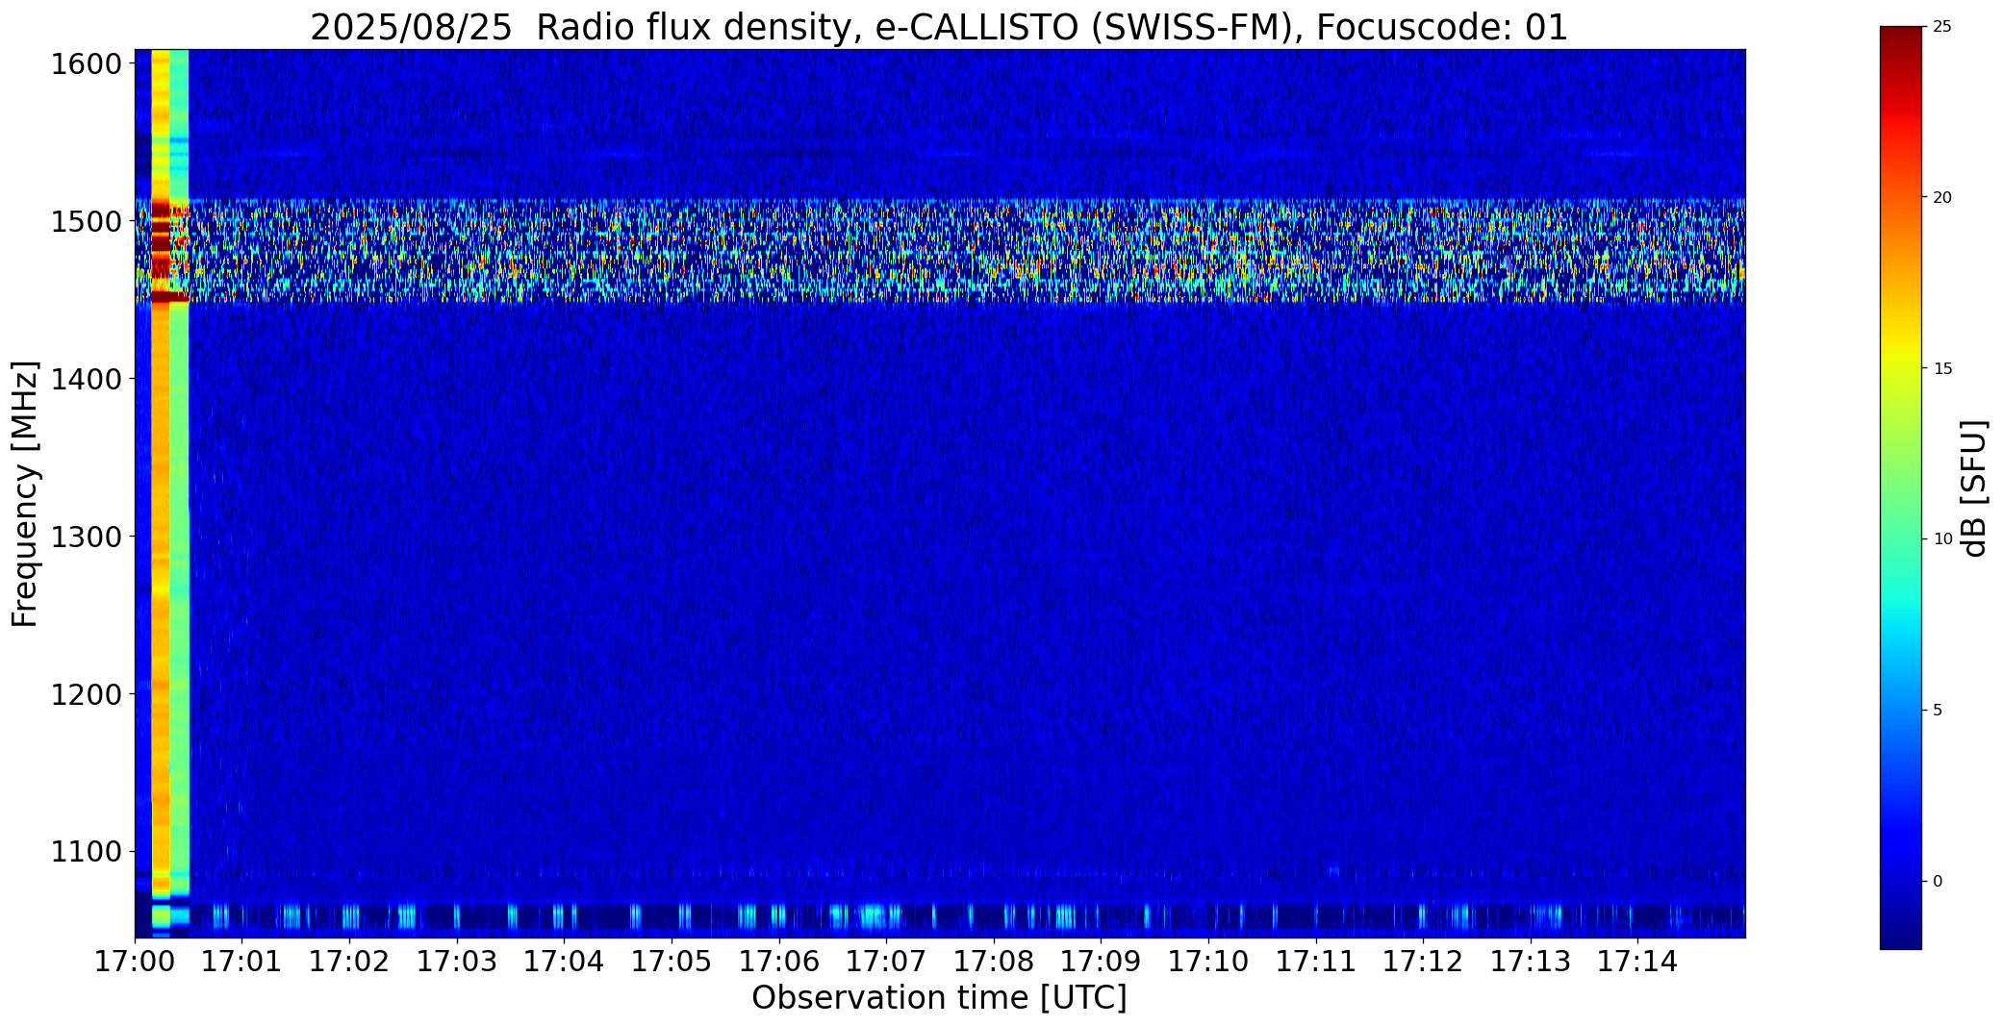Click the 1100 frequency tick label
The width and height of the screenshot is (2003, 1026).
pyautogui.click(x=86, y=852)
